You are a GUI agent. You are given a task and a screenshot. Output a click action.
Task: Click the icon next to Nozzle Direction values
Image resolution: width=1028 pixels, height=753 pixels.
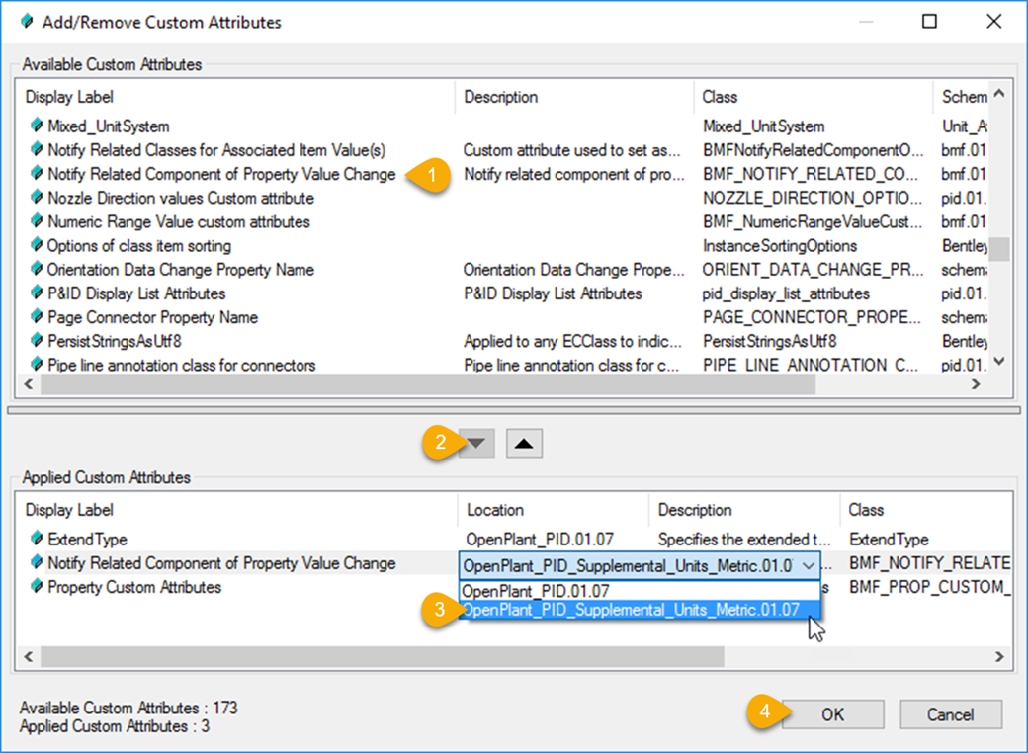[x=36, y=198]
